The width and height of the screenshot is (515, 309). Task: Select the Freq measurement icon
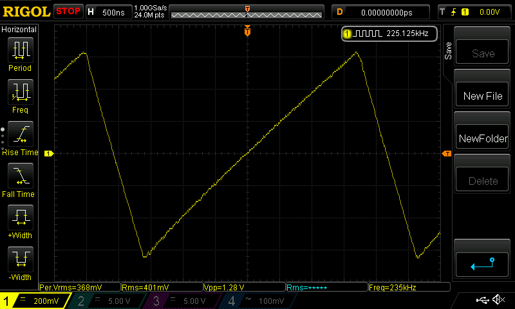coord(20,92)
